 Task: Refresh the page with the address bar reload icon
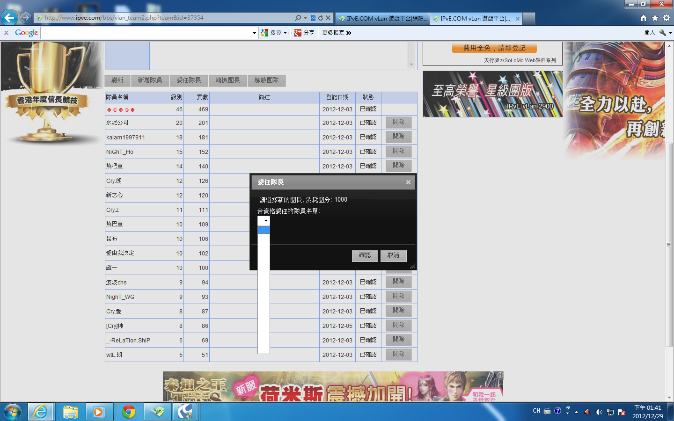(321, 18)
